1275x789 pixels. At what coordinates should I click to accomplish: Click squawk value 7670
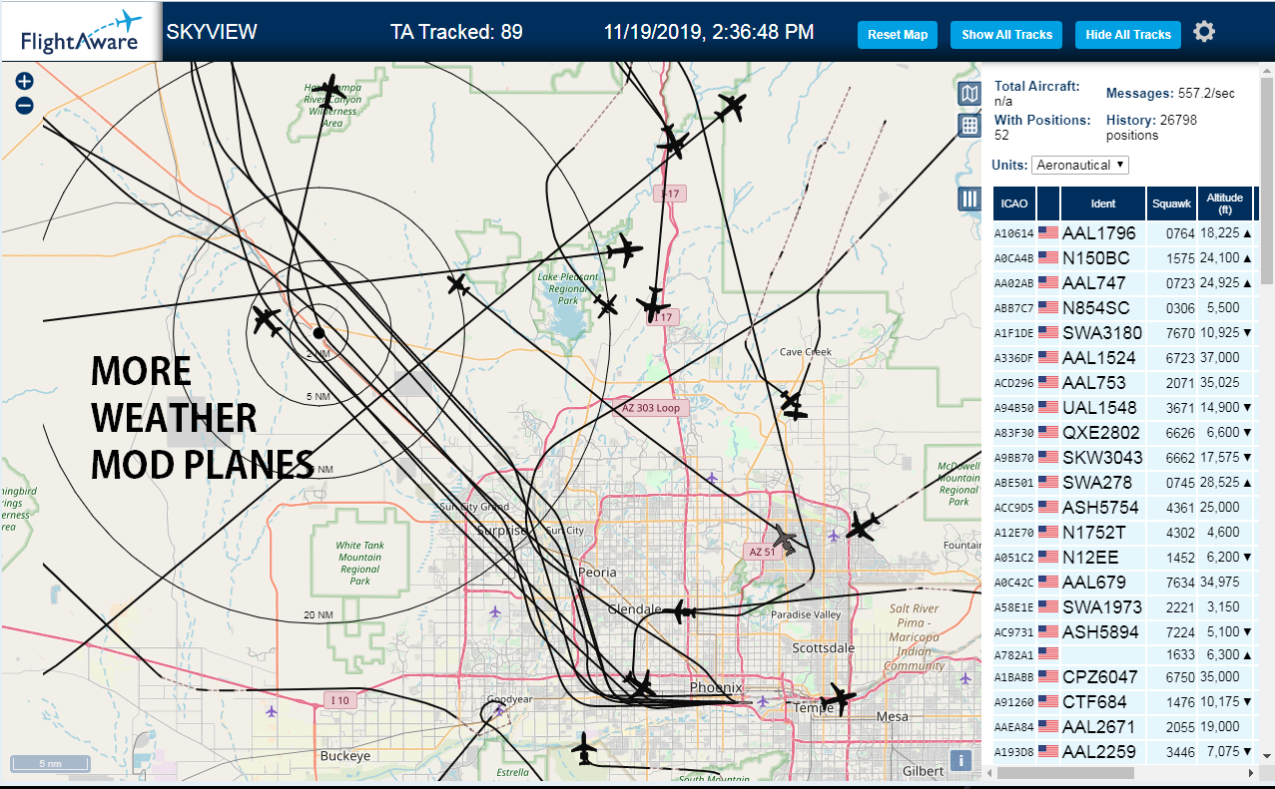tap(1180, 333)
